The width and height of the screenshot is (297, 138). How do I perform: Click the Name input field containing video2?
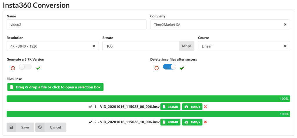[77, 24]
